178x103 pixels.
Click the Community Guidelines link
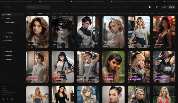coord(9,93)
